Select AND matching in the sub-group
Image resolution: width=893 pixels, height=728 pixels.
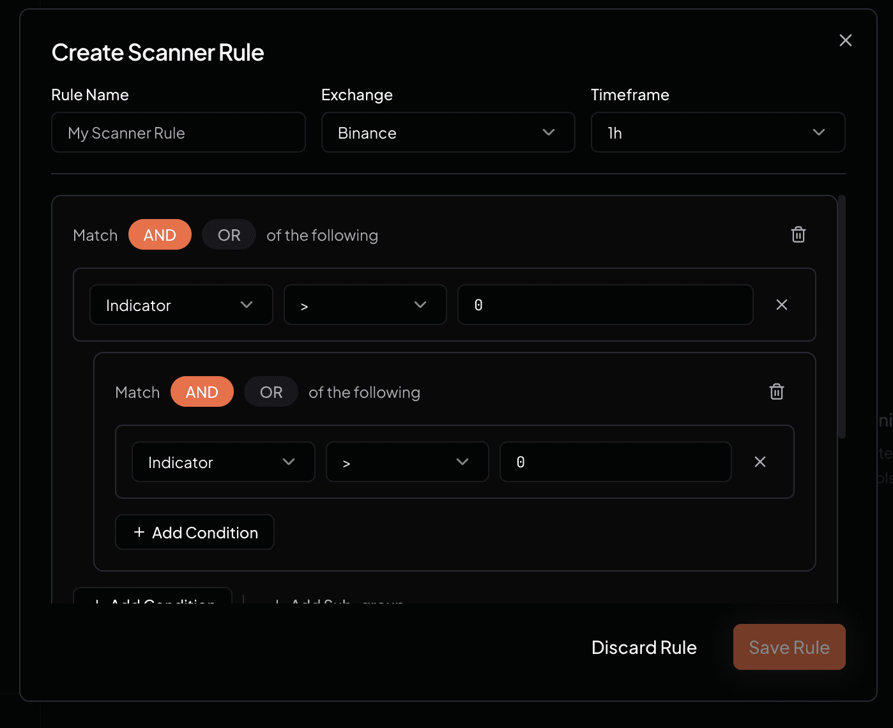point(202,391)
